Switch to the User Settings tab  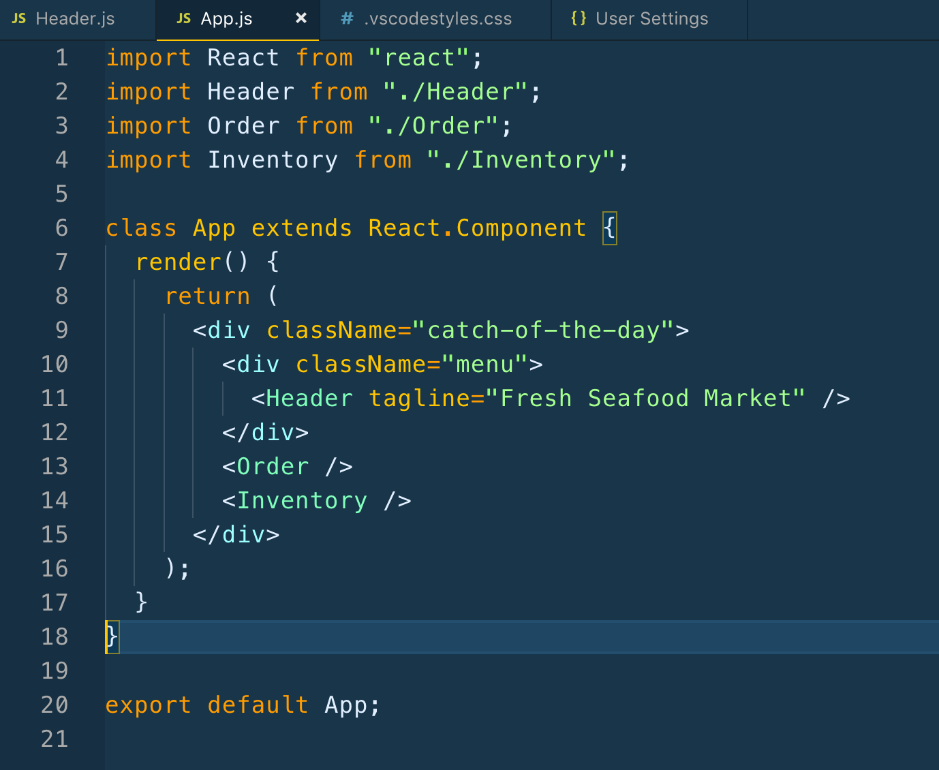(651, 19)
